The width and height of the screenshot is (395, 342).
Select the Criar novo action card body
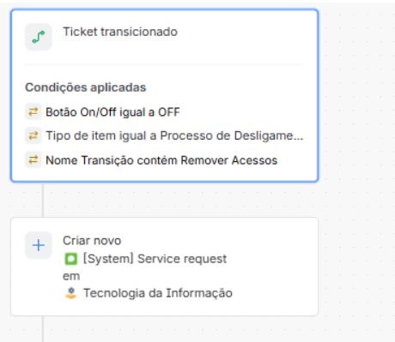tap(164, 267)
